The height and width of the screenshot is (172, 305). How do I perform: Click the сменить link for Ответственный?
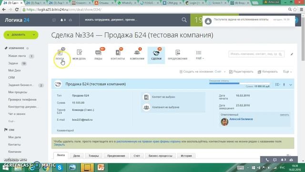[x=285, y=115]
